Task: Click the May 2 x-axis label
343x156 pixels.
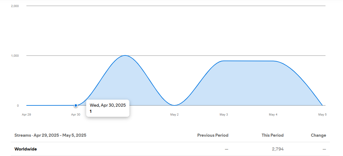Action: 174,115
